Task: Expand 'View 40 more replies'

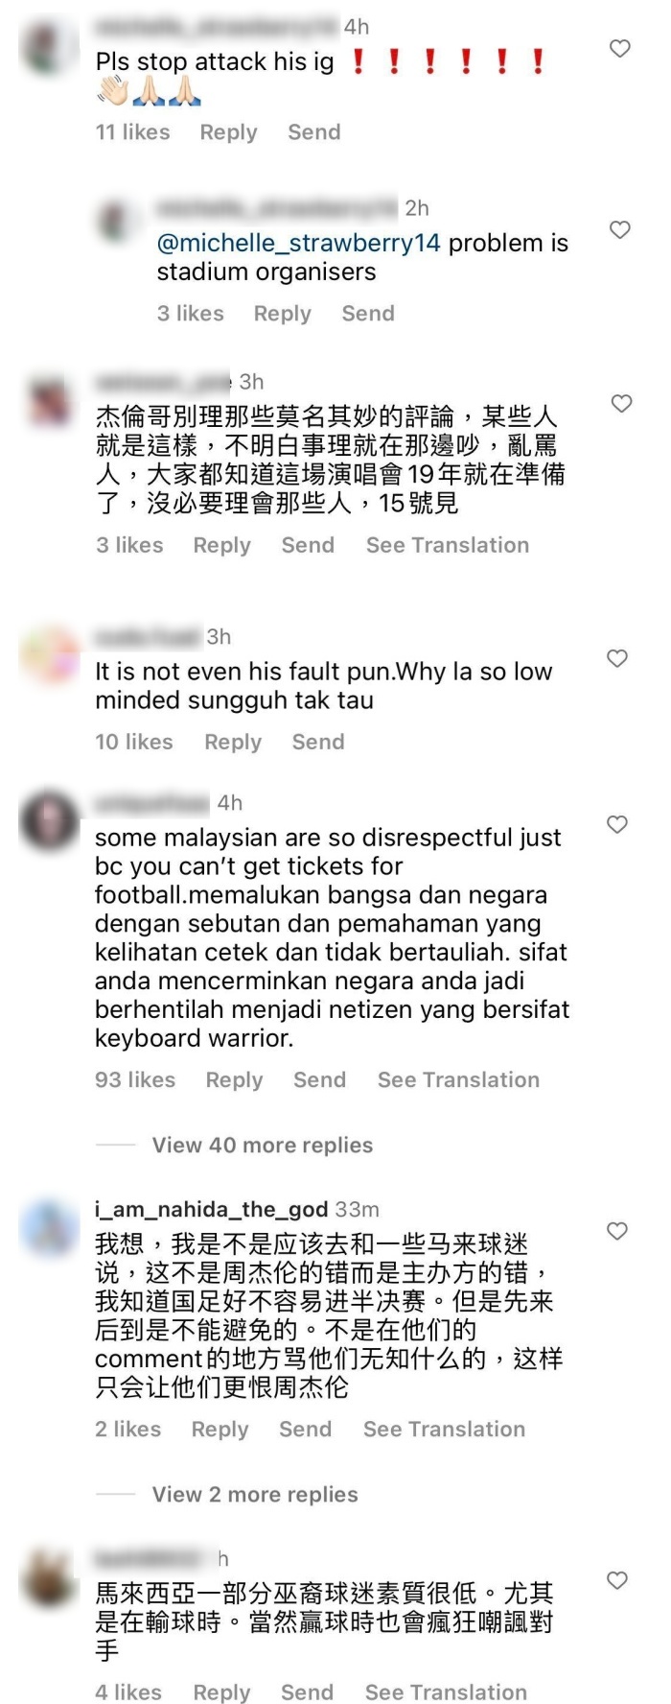Action: (263, 1145)
